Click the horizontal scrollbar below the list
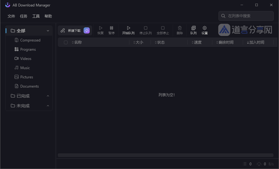This screenshot has width=279, height=169. 166,155
